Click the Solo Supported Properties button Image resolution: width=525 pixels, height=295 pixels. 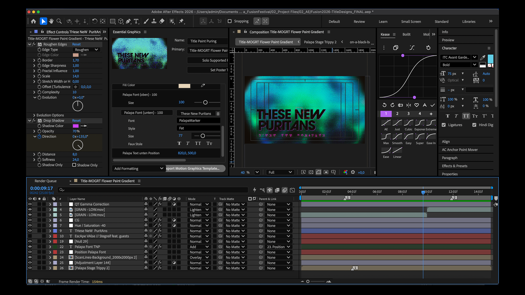click(207, 60)
